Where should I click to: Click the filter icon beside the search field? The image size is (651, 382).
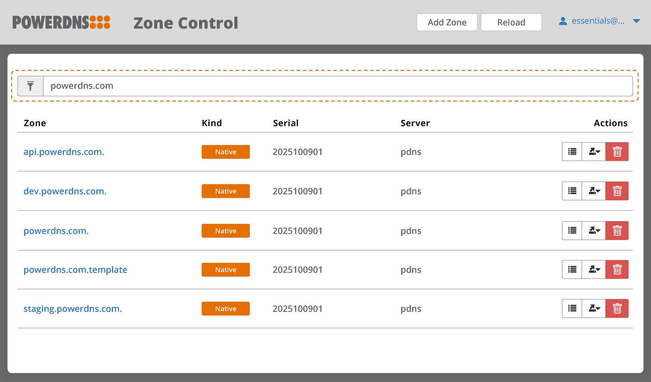pos(31,86)
